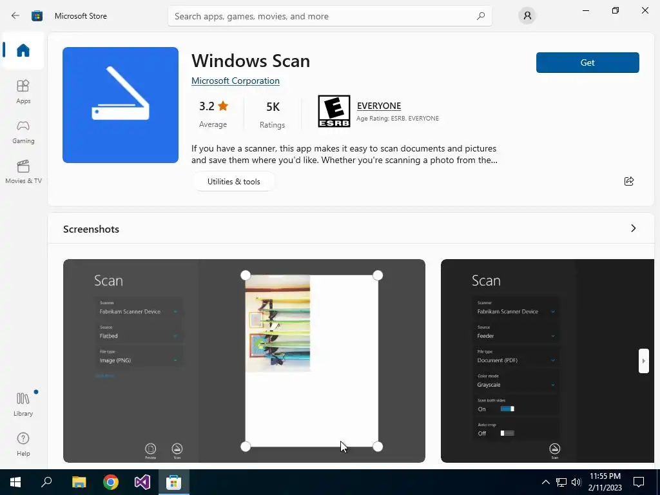Open the Library in sidebar
This screenshot has width=660, height=495.
(x=23, y=404)
